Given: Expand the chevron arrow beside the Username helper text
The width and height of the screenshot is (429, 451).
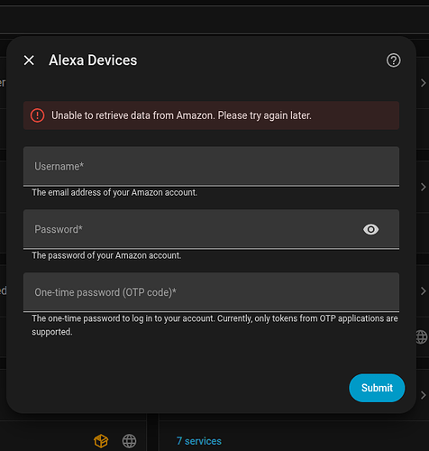Looking at the screenshot, I should (424, 187).
